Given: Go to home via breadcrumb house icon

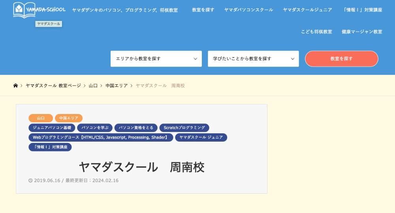Looking at the screenshot, I should 16,86.
